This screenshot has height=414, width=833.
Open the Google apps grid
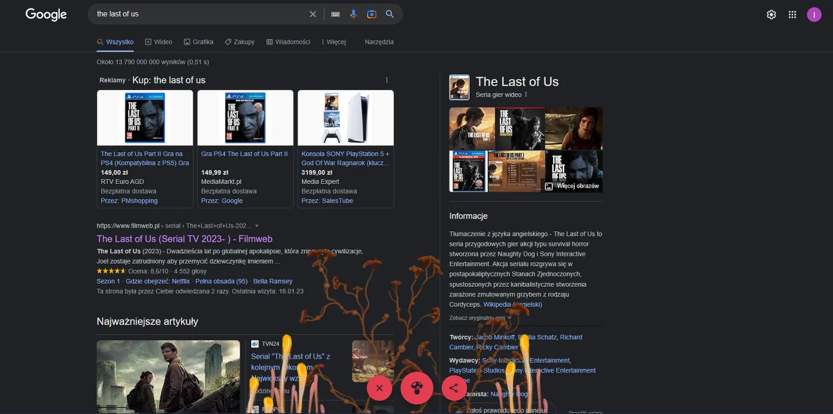792,15
